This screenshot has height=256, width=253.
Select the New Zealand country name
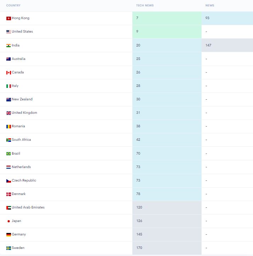pyautogui.click(x=22, y=99)
